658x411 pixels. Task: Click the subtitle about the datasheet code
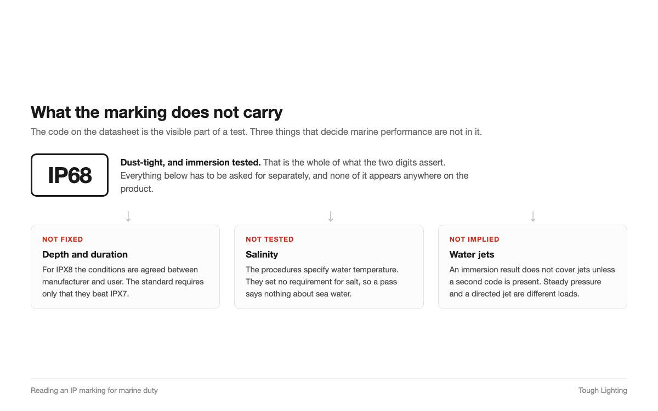tap(256, 132)
